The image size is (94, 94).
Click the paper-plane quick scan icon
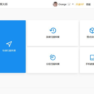[9, 44]
